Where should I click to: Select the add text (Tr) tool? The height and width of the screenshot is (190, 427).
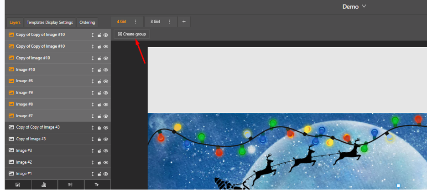(x=97, y=185)
